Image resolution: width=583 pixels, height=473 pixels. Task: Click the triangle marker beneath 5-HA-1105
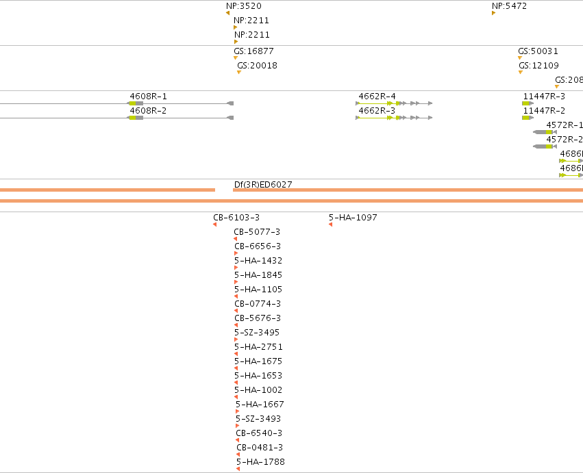coord(236,296)
